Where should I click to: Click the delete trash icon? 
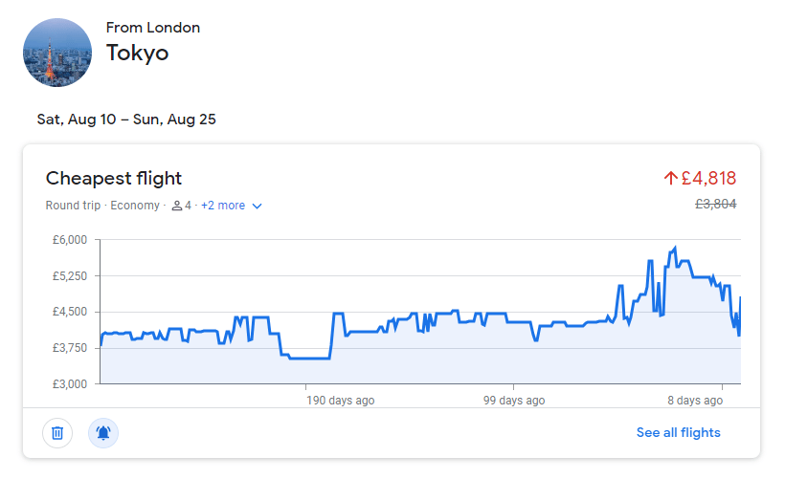point(57,433)
